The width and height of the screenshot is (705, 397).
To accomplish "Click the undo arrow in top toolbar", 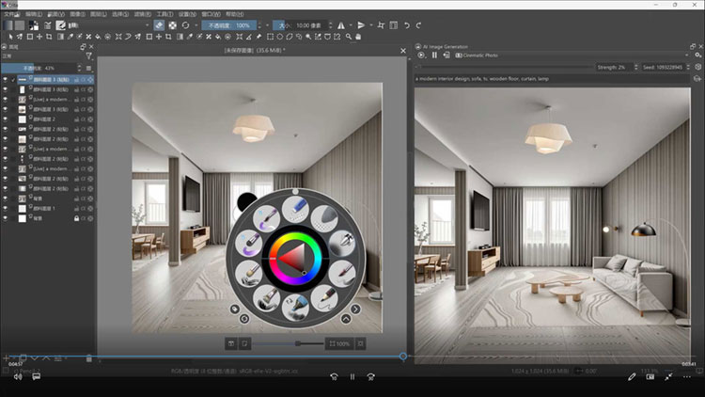I will pos(406,25).
